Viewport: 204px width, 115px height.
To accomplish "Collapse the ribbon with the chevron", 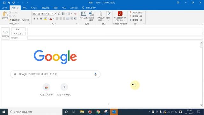I will (202, 24).
